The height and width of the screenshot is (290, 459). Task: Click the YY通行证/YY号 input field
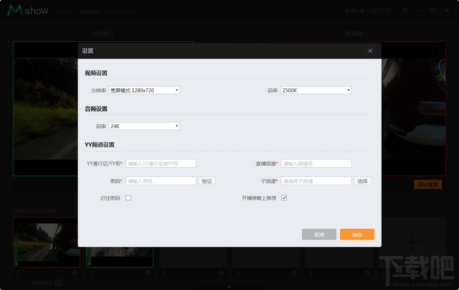point(161,163)
